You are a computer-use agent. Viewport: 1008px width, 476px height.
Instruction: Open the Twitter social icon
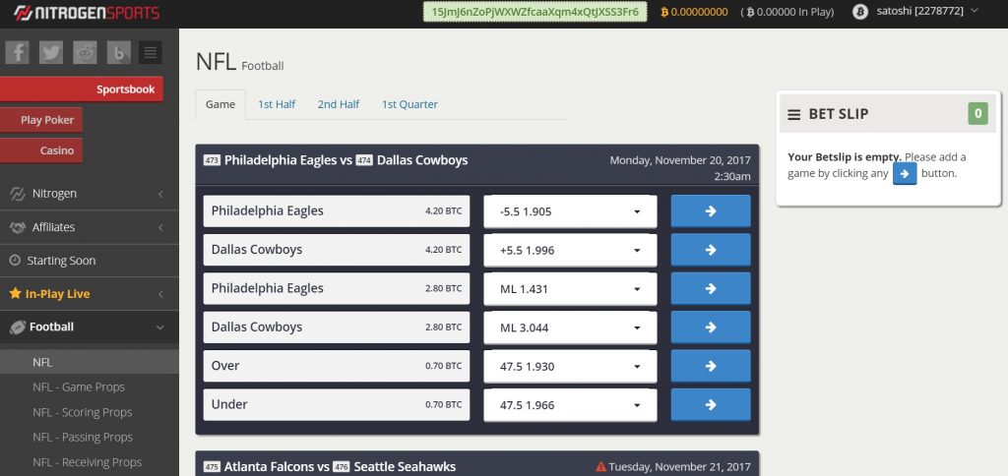tap(51, 52)
